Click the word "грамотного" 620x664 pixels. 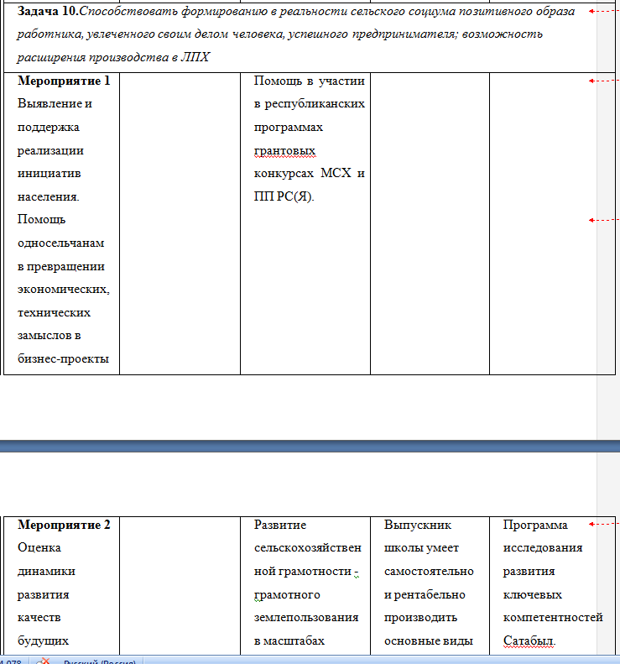(x=287, y=595)
